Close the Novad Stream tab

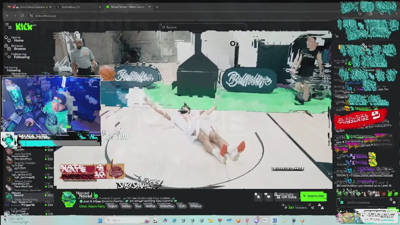[x=149, y=7]
